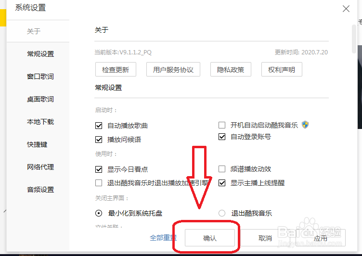The height and width of the screenshot is (256, 362).
Task: Click the admin shield icon
Action: point(305,125)
